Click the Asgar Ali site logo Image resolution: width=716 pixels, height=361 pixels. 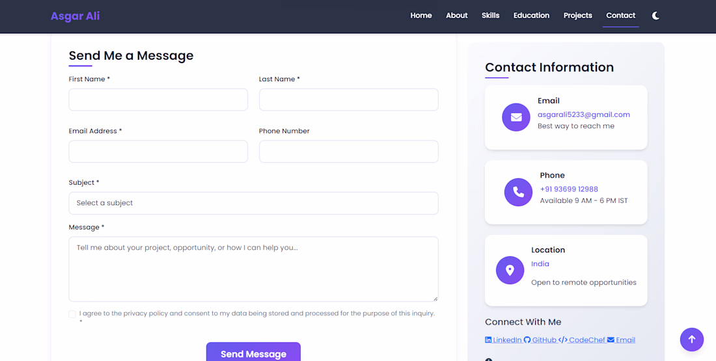point(75,16)
